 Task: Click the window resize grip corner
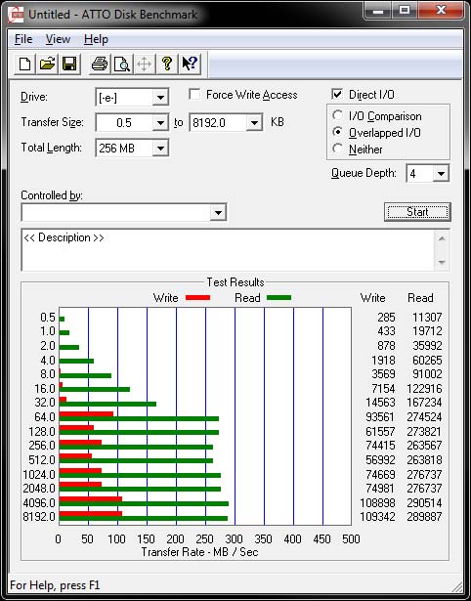click(457, 586)
